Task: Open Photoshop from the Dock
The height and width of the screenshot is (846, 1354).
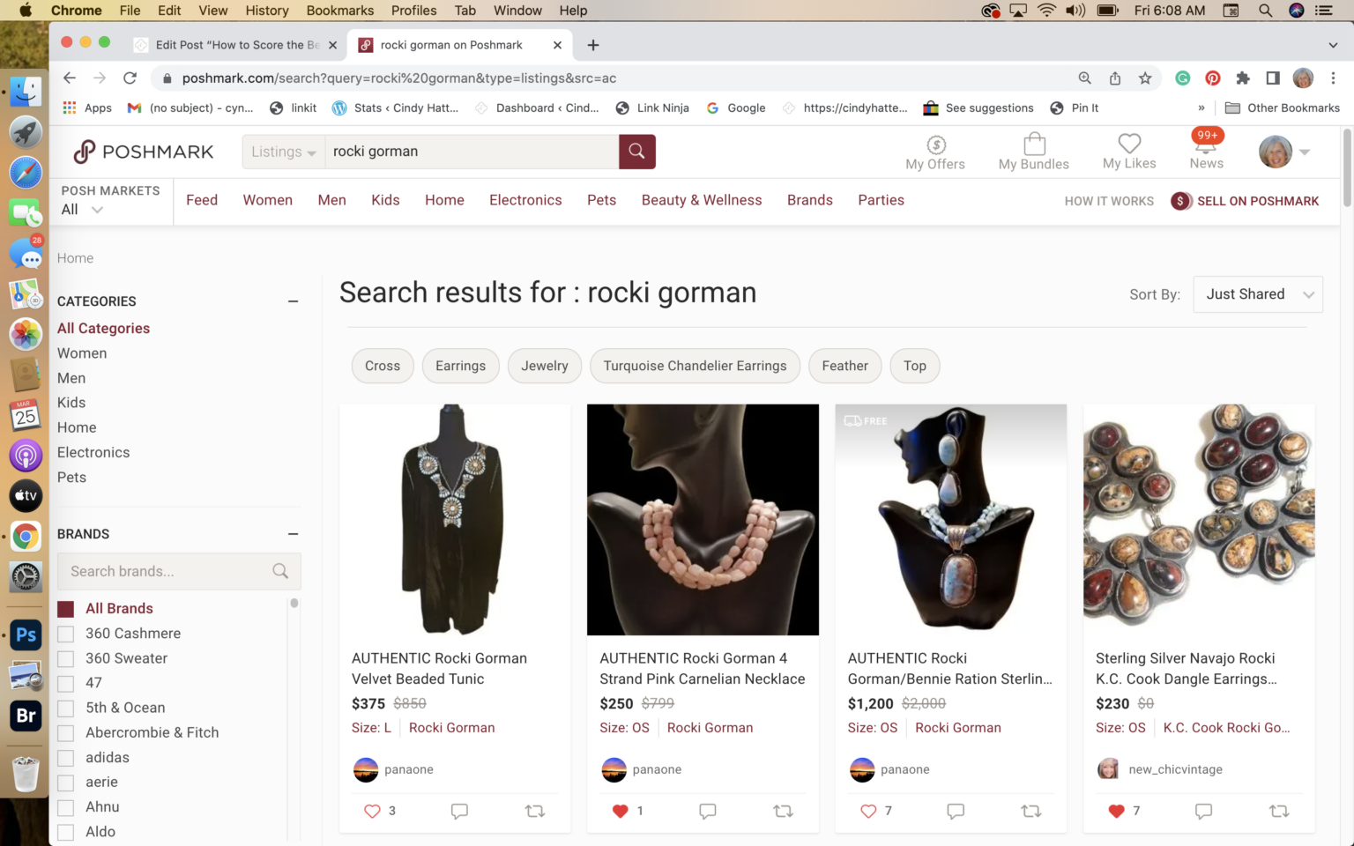Action: [x=26, y=634]
